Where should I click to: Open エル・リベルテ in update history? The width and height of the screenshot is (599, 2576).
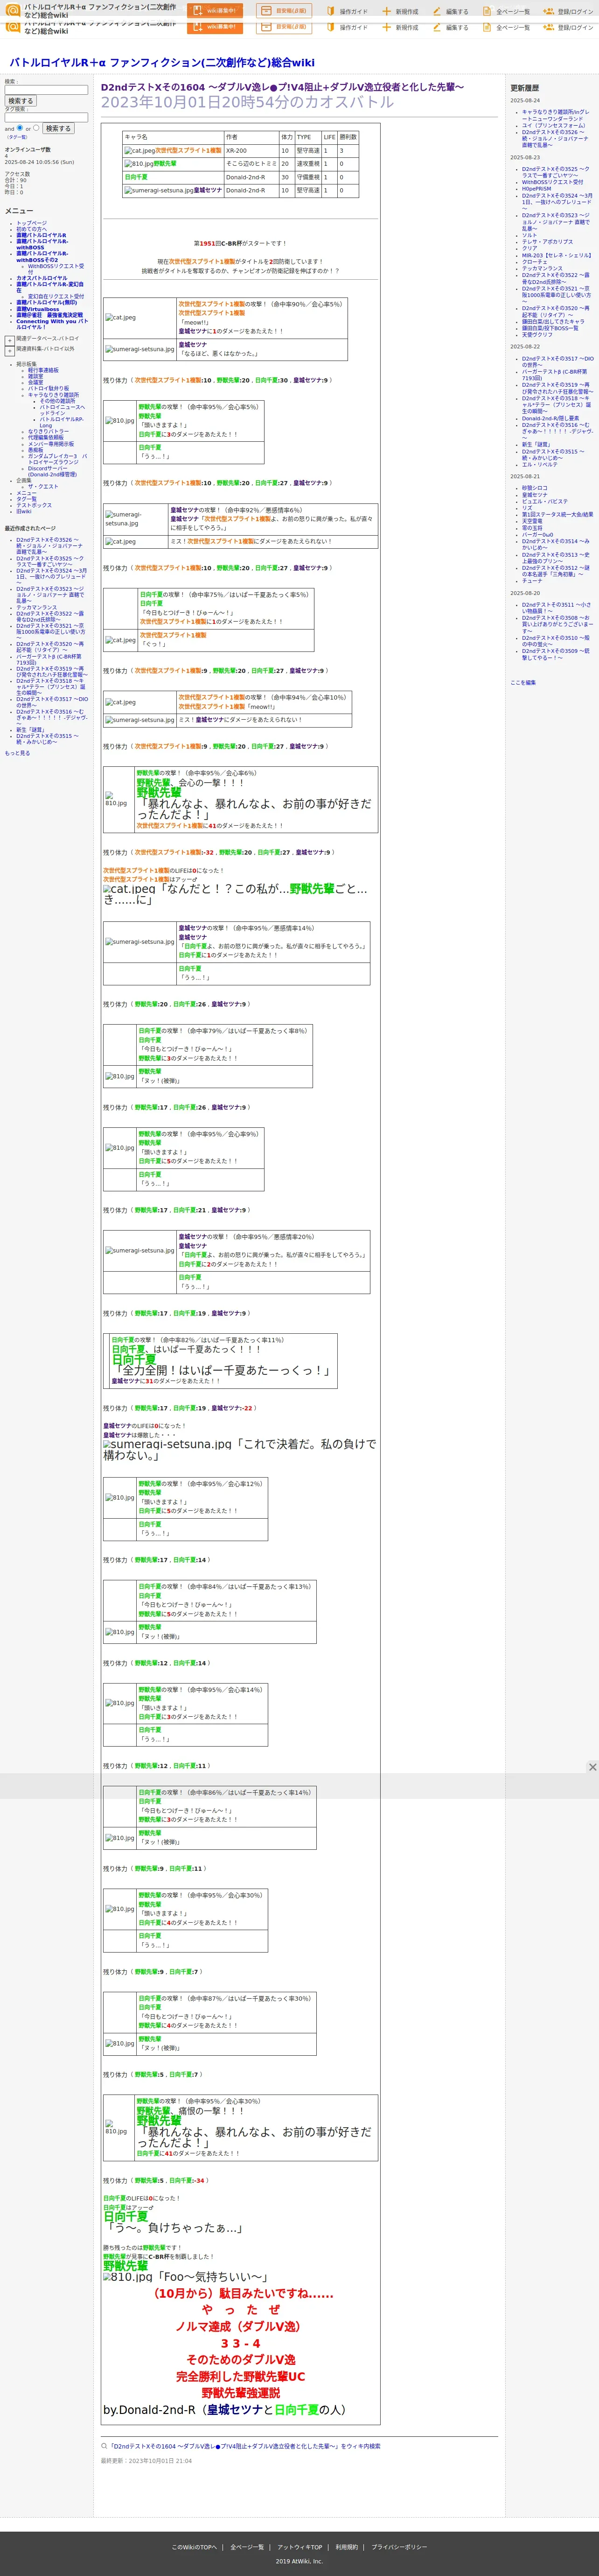point(540,464)
